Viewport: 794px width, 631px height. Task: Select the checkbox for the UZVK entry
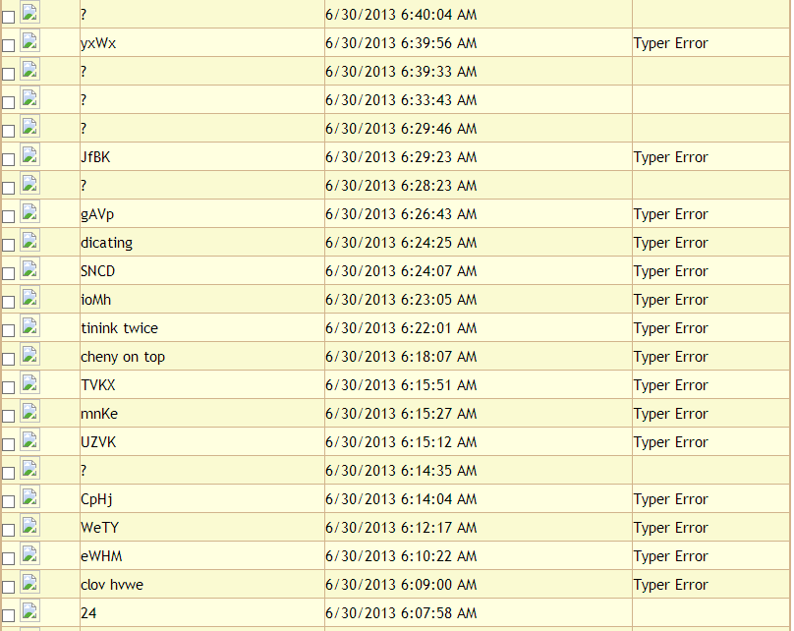tap(9, 444)
